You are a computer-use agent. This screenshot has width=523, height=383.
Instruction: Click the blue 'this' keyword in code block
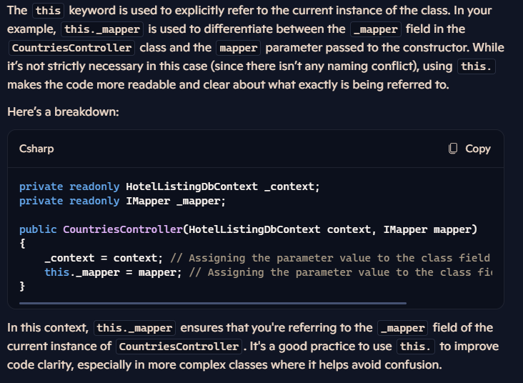[x=57, y=272]
